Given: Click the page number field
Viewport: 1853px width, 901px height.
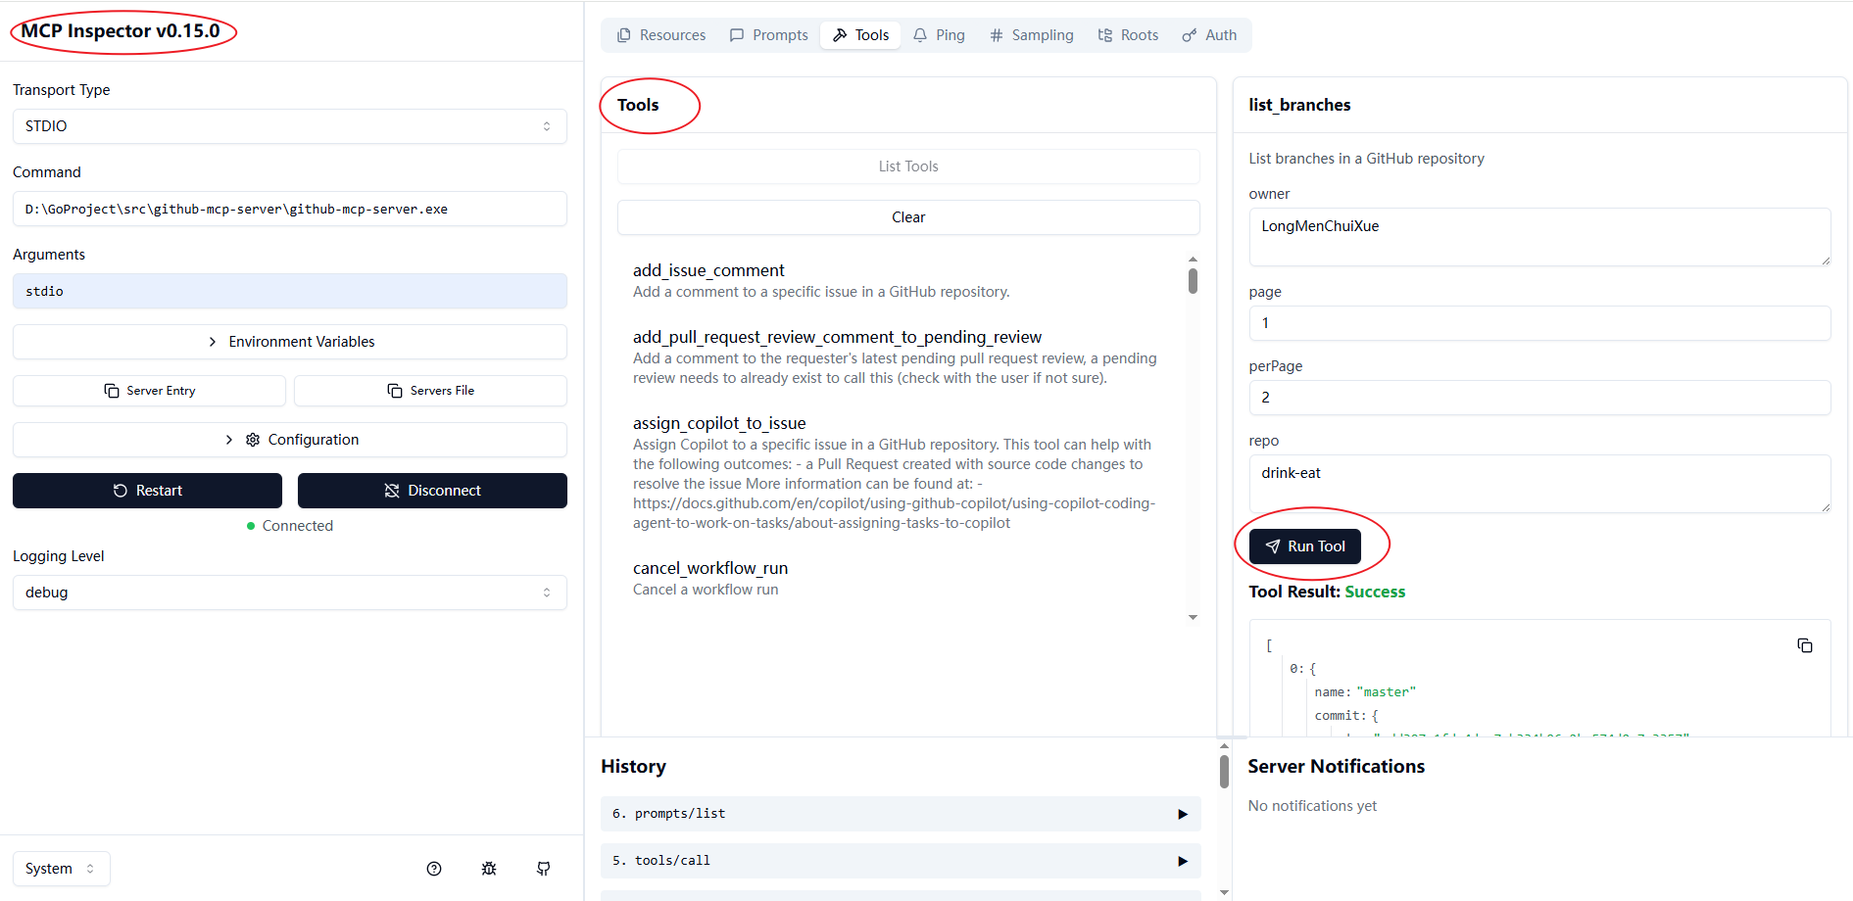Looking at the screenshot, I should [1539, 323].
